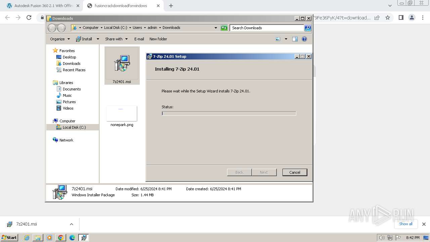Open Google Chrome from the taskbar
The width and height of the screenshot is (430, 242).
(60, 238)
